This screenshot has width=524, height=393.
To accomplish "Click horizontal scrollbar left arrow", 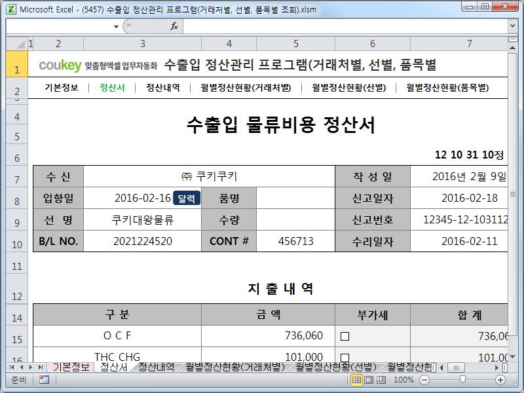I will (x=441, y=367).
